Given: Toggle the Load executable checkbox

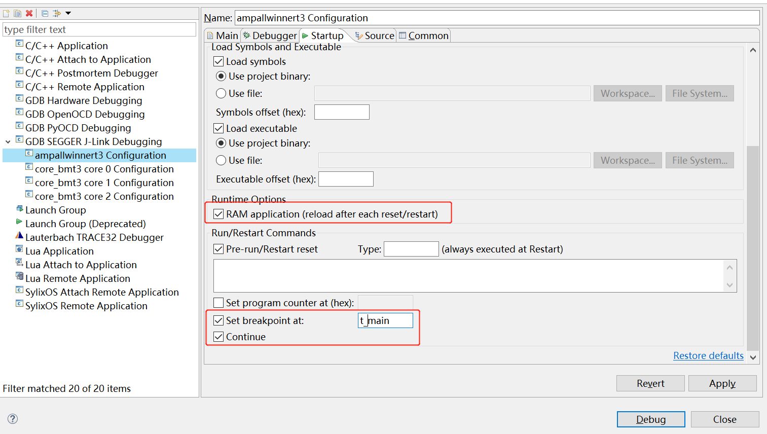Looking at the screenshot, I should click(x=218, y=128).
